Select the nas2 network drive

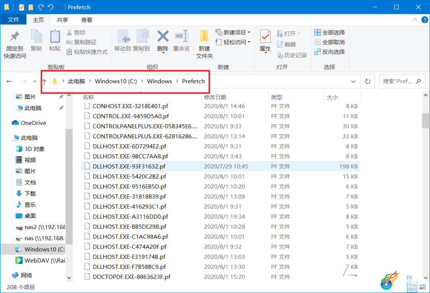[40, 227]
